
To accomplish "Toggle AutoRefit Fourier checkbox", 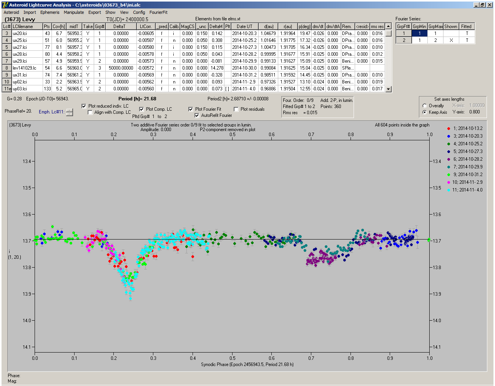I will [197, 115].
